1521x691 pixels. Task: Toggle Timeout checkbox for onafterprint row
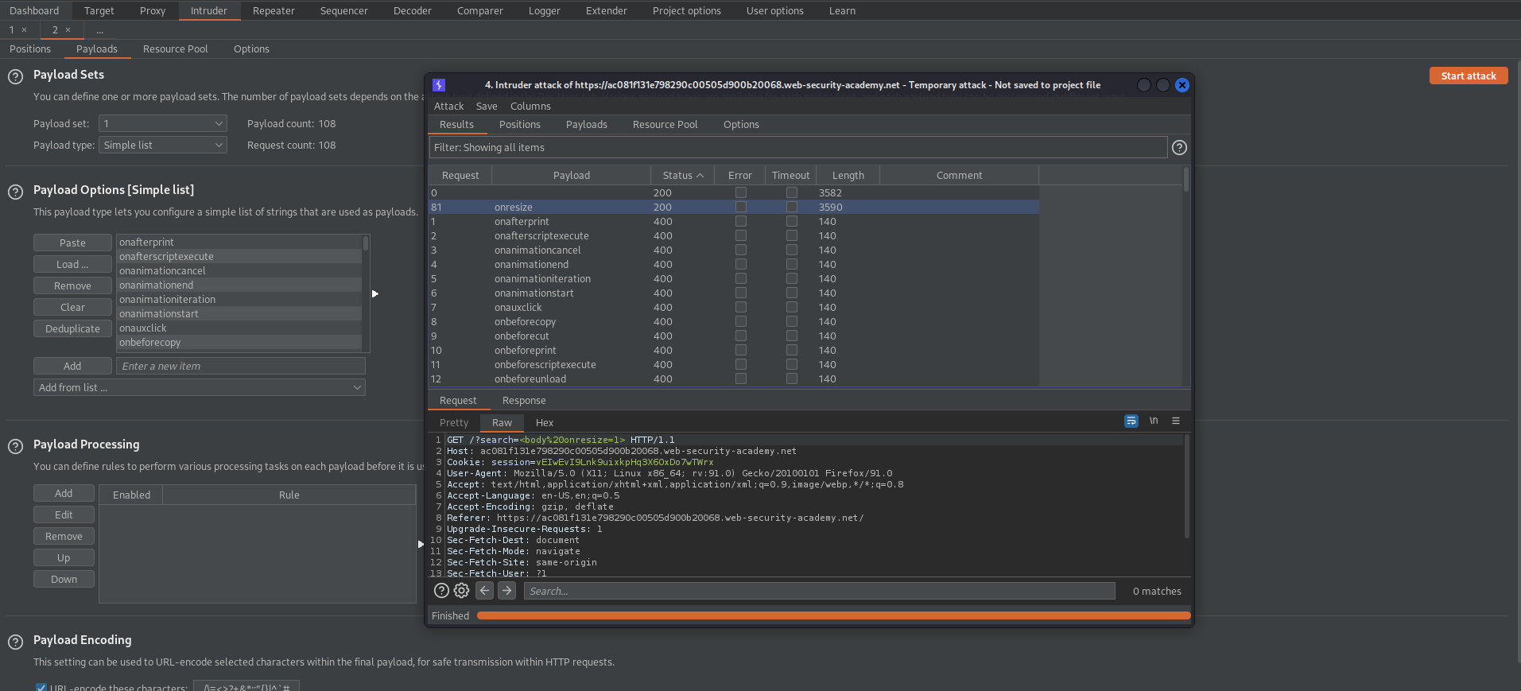tap(792, 221)
